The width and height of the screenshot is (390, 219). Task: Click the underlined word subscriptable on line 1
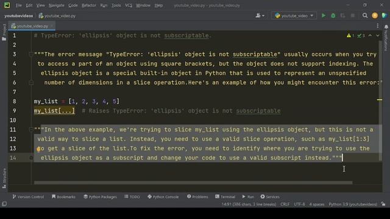coord(186,35)
